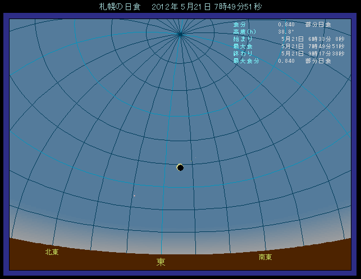
Task: Click the 最大食分 label
Action: pyautogui.click(x=246, y=61)
